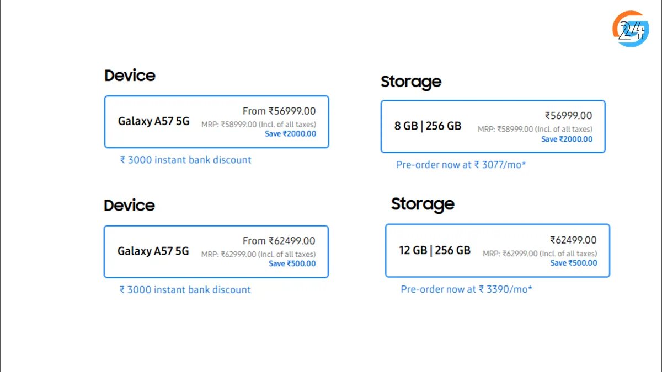The width and height of the screenshot is (662, 372).
Task: Click Device heading above the ₹56999 card
Action: pyautogui.click(x=130, y=76)
